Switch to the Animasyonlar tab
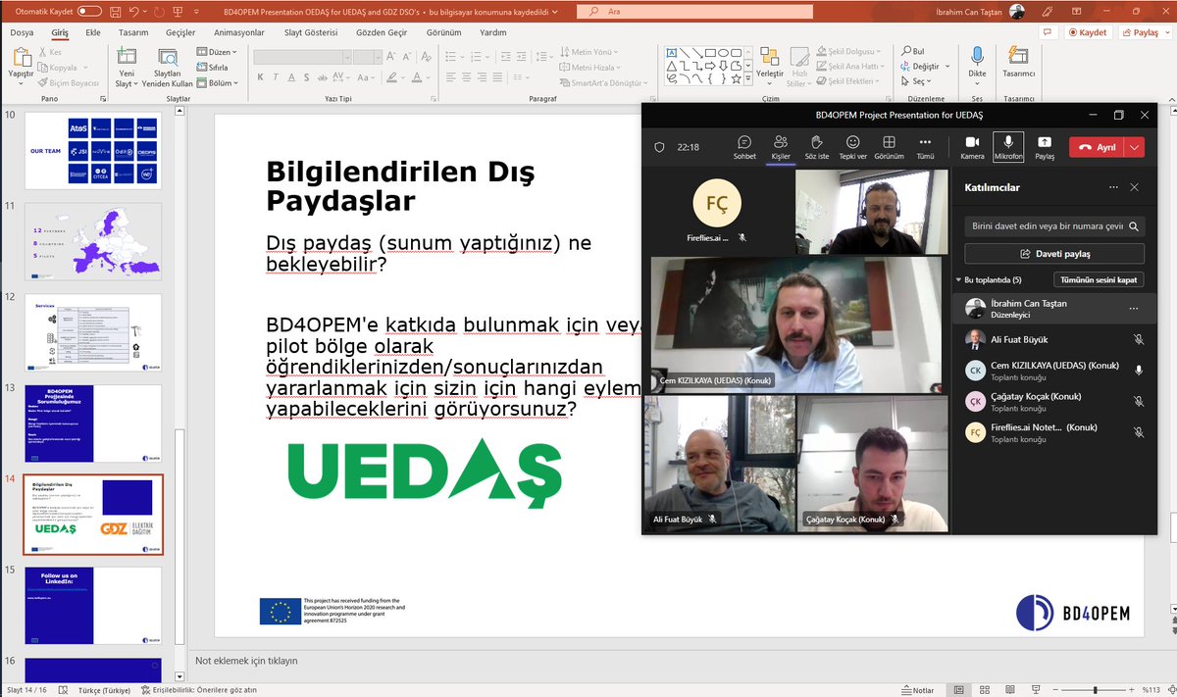The width and height of the screenshot is (1177, 697). [239, 32]
